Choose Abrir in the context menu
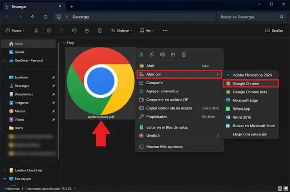The image size is (290, 192). 179,66
